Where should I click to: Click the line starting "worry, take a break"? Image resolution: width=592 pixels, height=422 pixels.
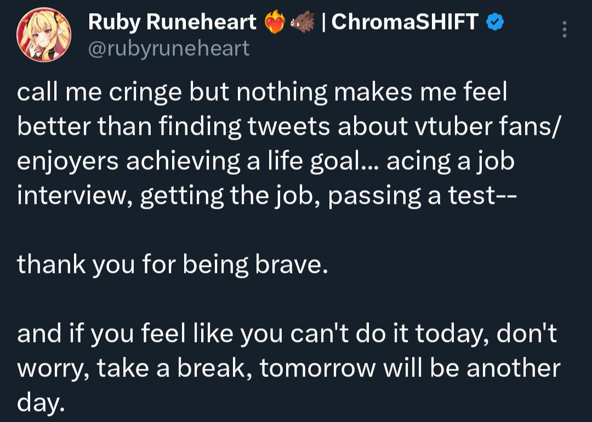tap(288, 368)
